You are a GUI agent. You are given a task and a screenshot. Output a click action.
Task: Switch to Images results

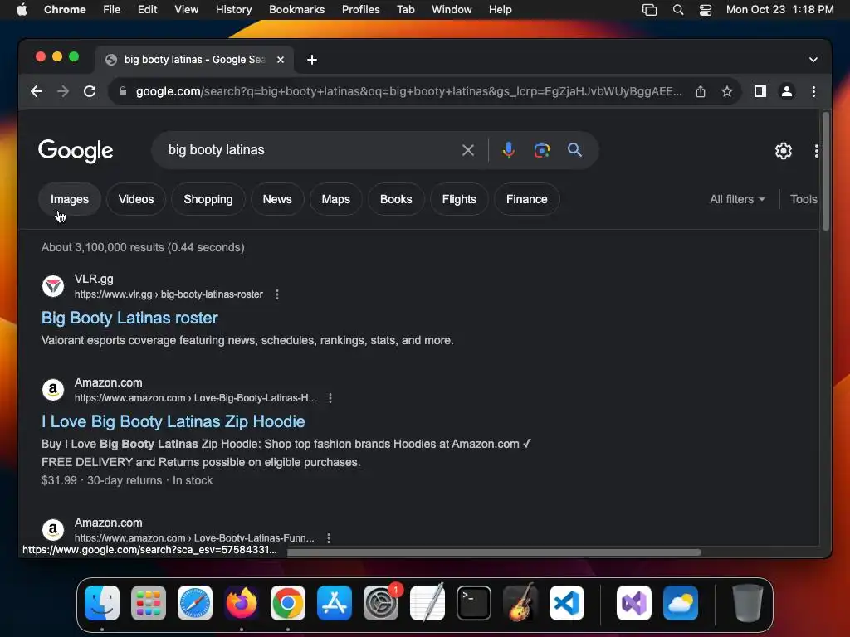pos(70,199)
